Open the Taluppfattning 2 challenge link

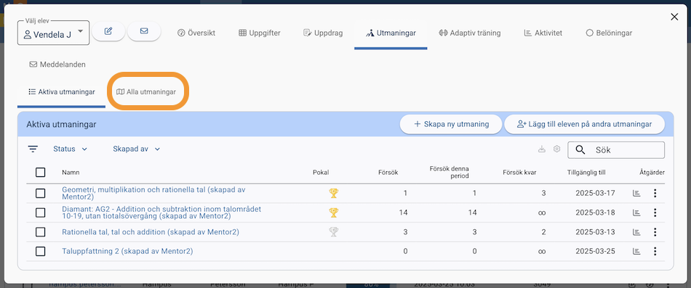pos(127,252)
